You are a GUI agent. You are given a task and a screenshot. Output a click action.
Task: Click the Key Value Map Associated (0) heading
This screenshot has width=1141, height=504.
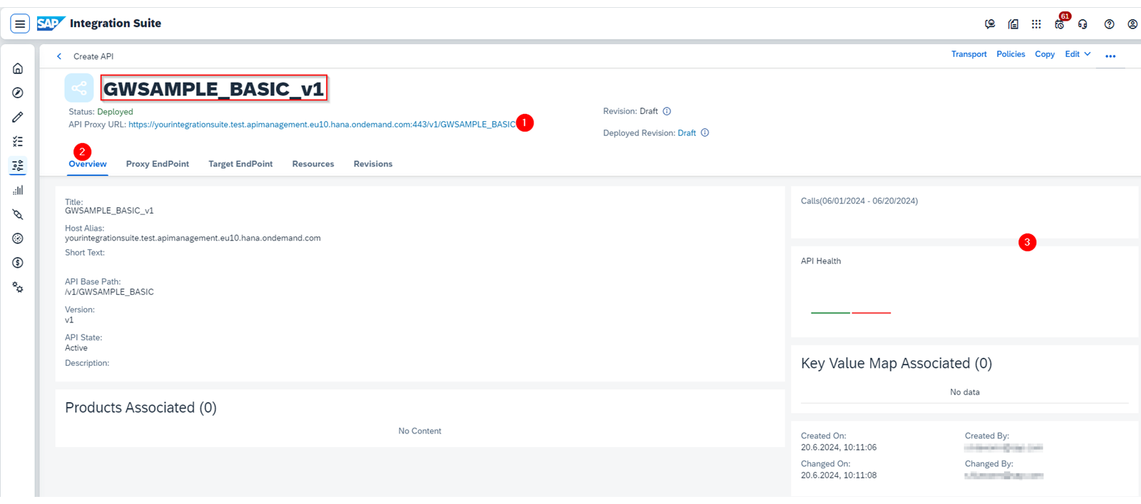coord(896,364)
